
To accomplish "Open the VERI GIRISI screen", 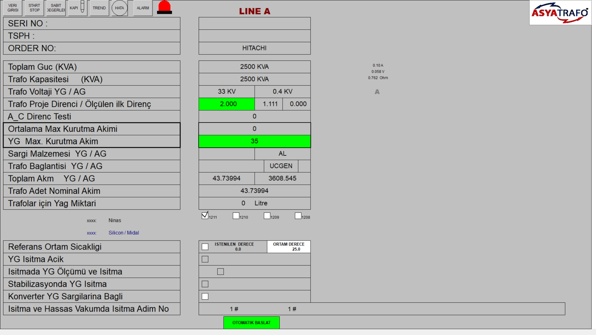I will [12, 8].
